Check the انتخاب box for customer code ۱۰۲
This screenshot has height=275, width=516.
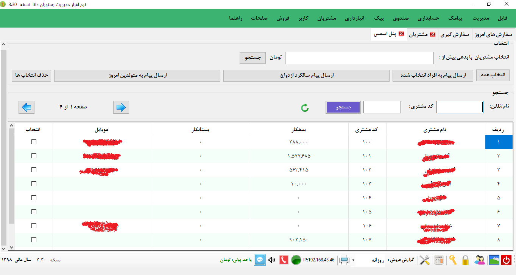34,170
